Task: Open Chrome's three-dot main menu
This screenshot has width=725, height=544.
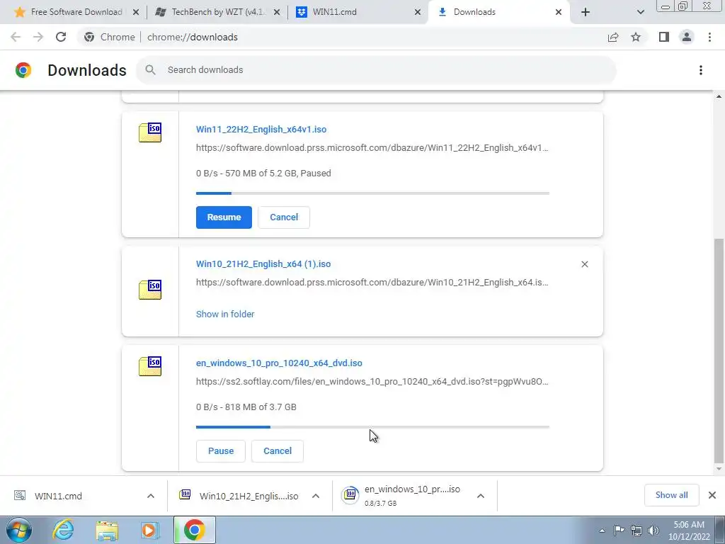Action: 709,37
